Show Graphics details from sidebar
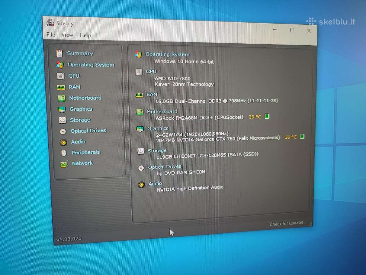The width and height of the screenshot is (366, 275). coord(81,109)
